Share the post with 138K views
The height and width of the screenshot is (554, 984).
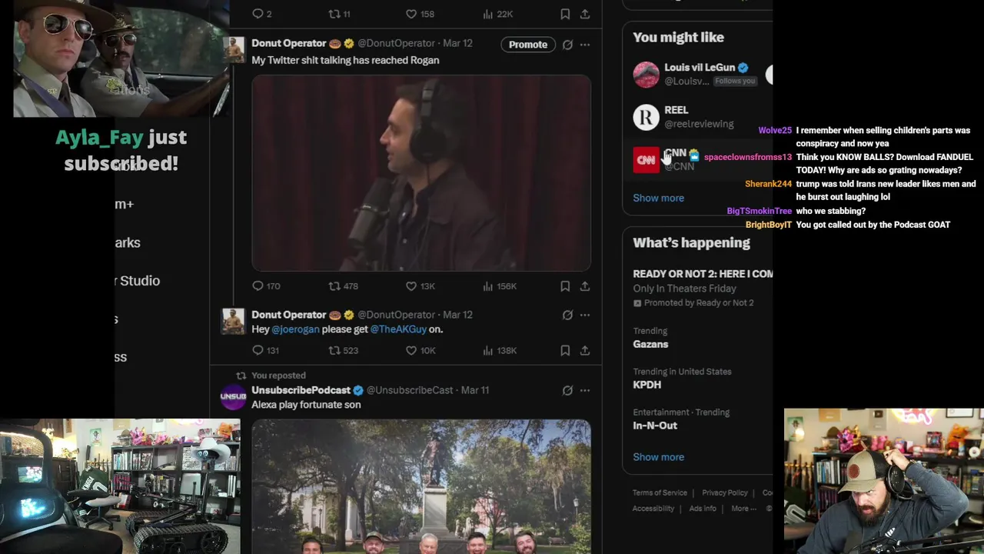[585, 350]
